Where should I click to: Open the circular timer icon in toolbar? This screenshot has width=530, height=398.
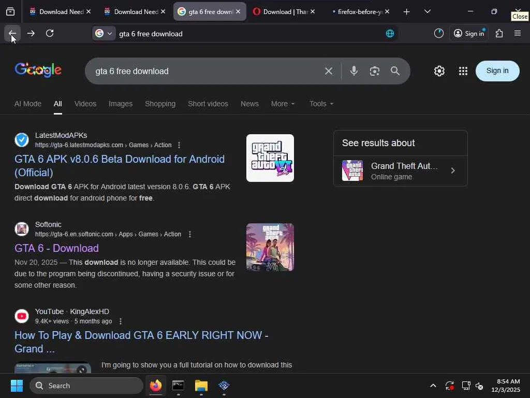click(x=439, y=33)
